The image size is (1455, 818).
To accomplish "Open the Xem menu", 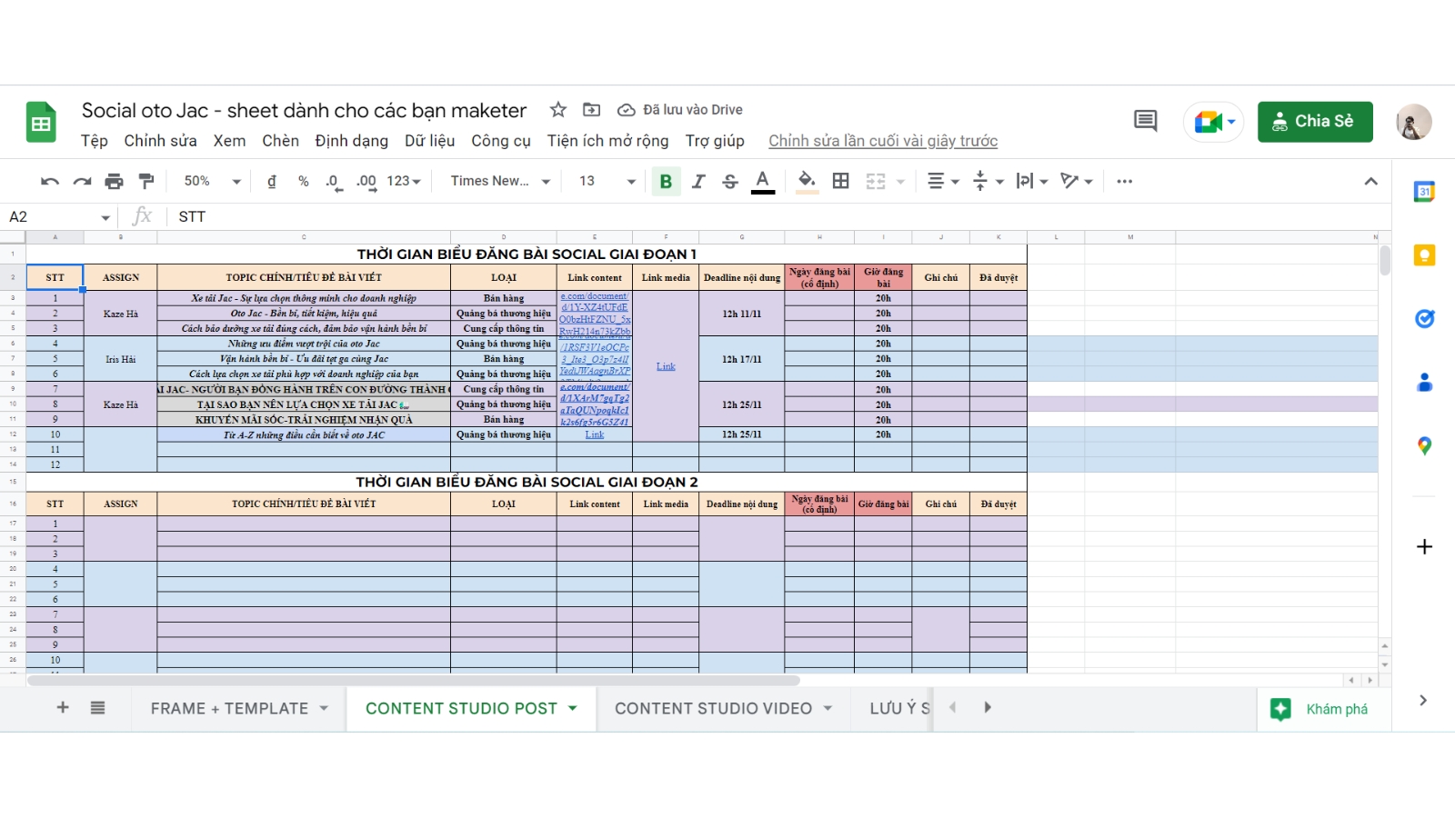I will point(229,141).
